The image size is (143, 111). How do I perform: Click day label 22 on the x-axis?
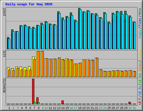(x=96, y=108)
